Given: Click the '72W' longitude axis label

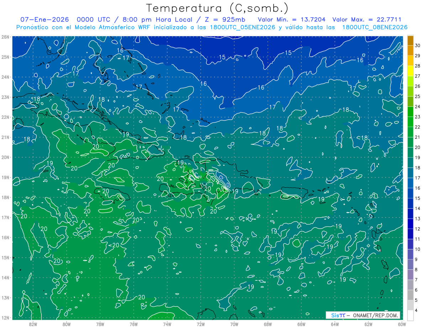Looking at the screenshot, I should (x=201, y=324).
